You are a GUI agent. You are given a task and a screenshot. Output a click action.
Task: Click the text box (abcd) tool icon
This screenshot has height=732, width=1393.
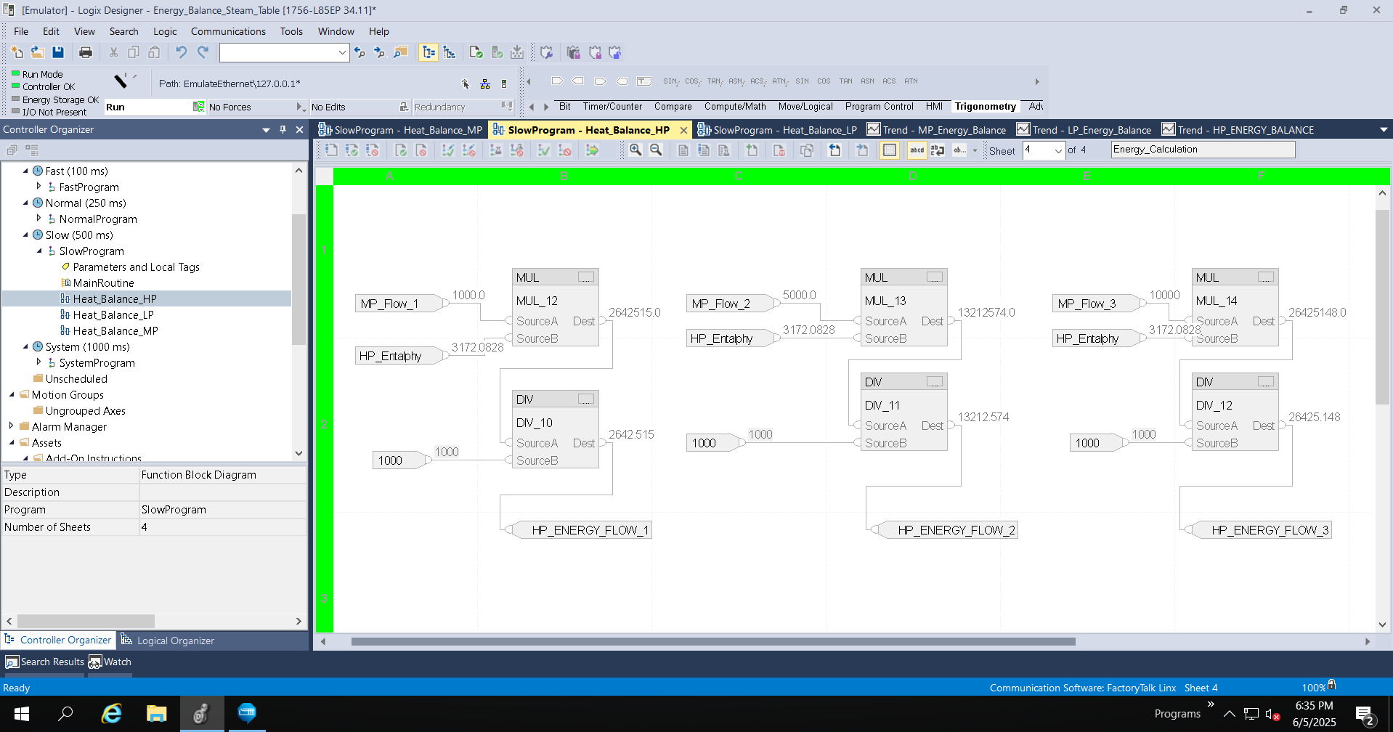[916, 150]
